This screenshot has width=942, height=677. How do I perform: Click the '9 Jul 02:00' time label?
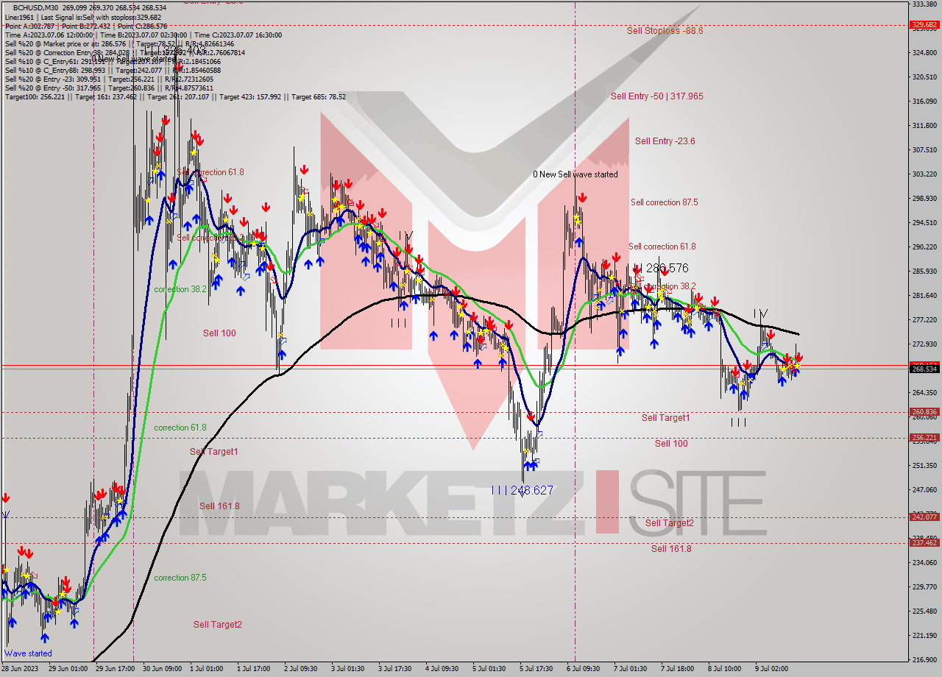tap(771, 669)
